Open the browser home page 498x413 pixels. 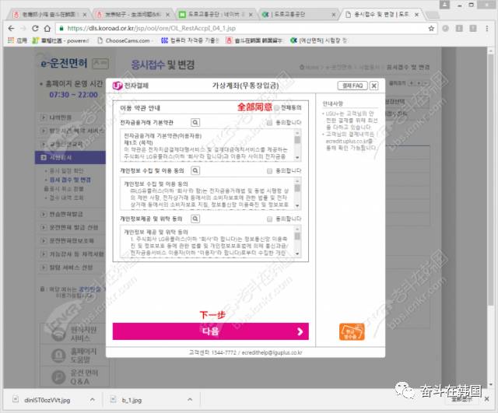(47, 29)
